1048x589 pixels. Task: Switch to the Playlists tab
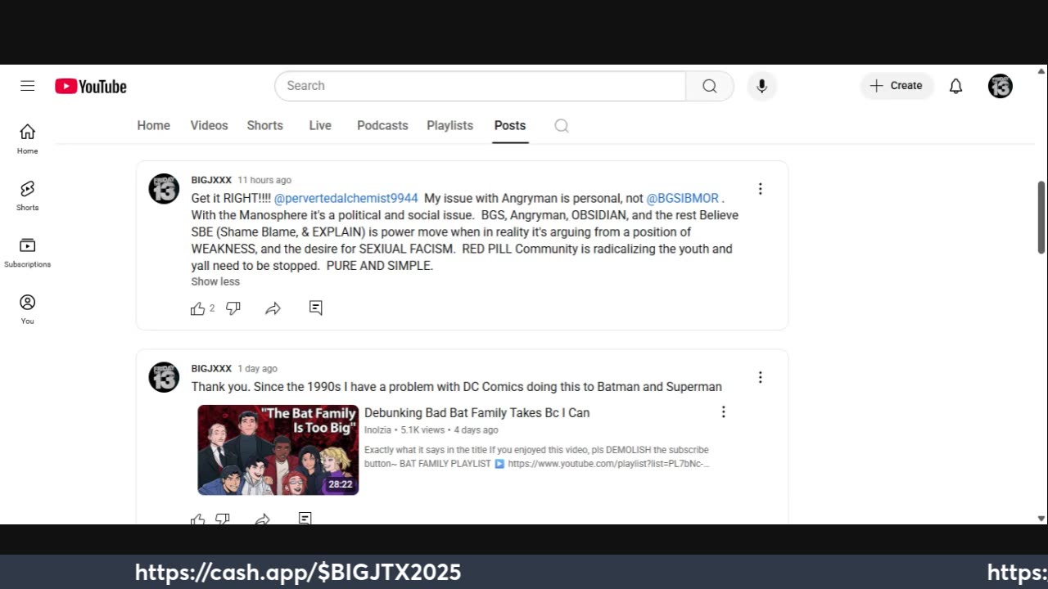[449, 126]
